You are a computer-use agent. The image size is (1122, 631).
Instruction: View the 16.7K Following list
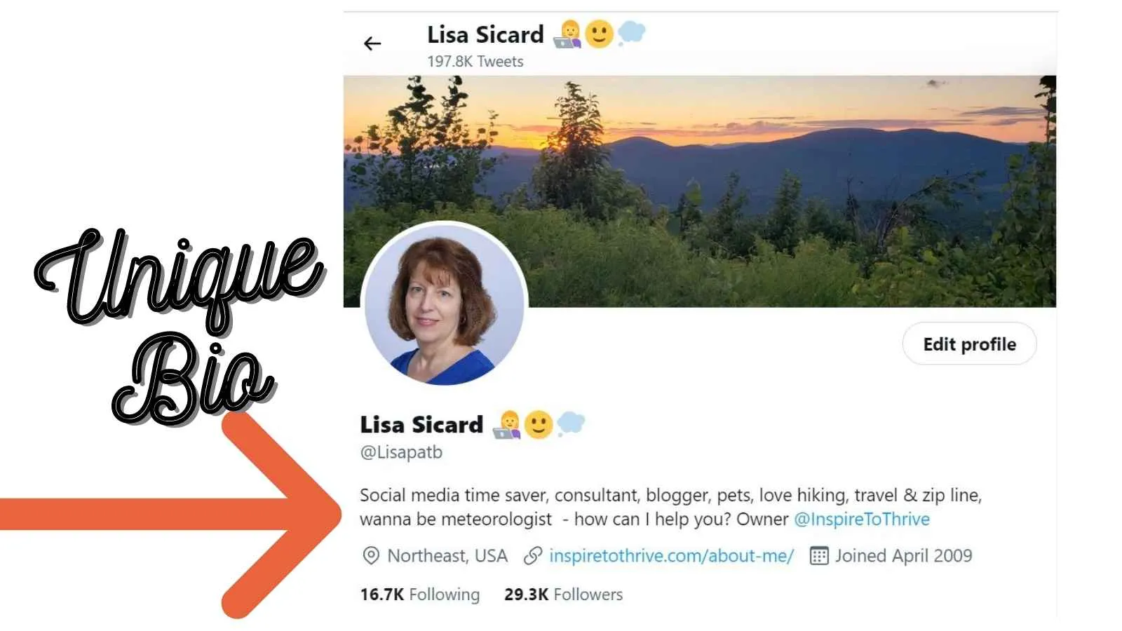pos(419,595)
